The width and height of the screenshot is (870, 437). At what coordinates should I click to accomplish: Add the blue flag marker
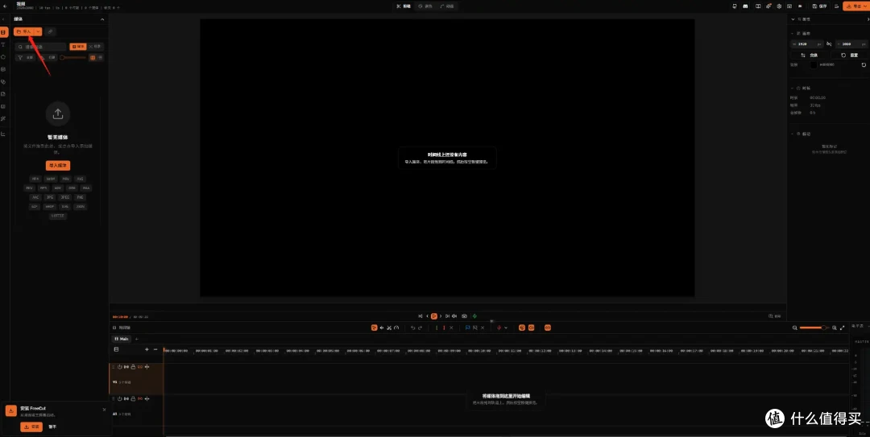pyautogui.click(x=468, y=328)
